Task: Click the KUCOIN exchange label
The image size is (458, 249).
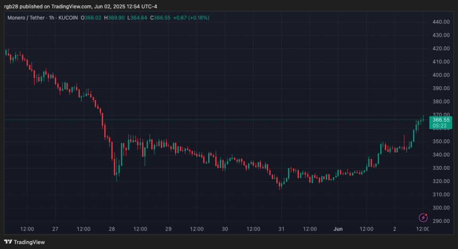Action: click(x=68, y=18)
